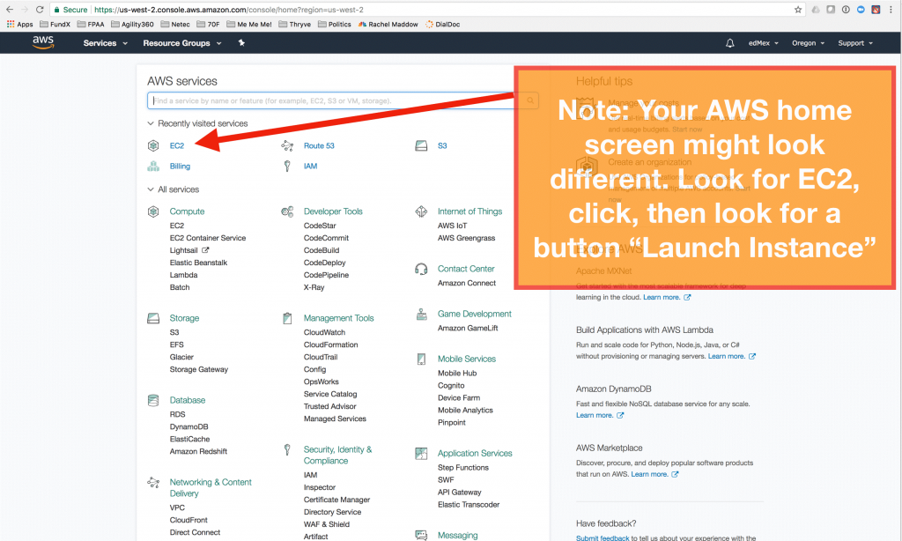This screenshot has width=902, height=541.
Task: Open the AWS Greengrass link
Action: [x=466, y=238]
